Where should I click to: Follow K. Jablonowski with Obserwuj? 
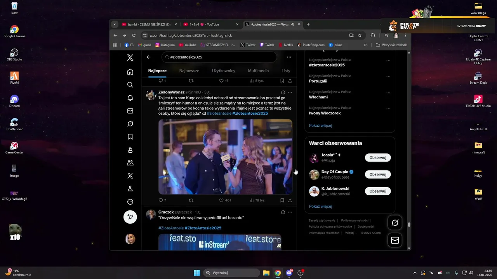tap(378, 191)
